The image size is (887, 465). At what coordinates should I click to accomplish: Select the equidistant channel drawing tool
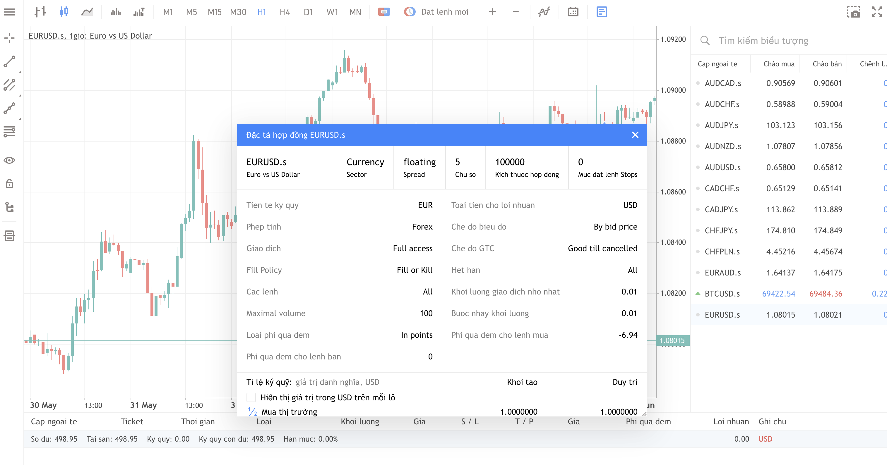pos(9,85)
